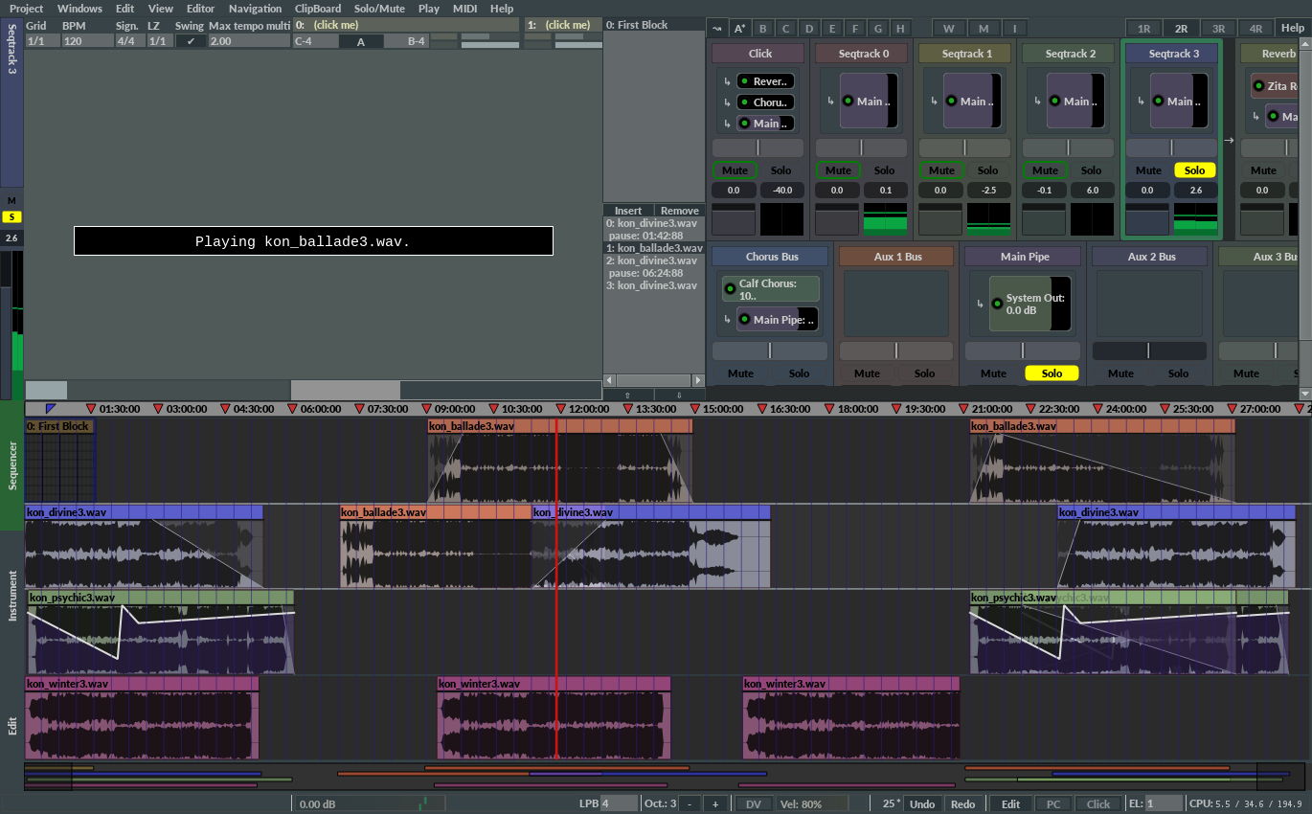Toggle Solo on the Main Pipe bus
The width and height of the screenshot is (1312, 814).
click(x=1052, y=373)
